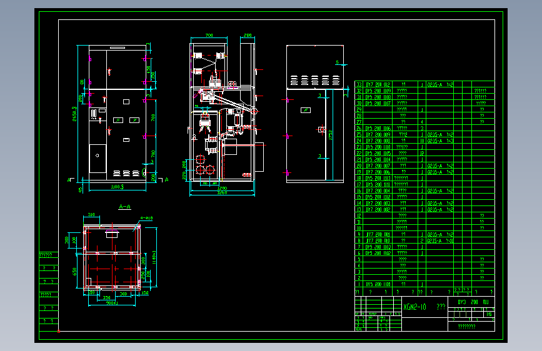Select the Q235-A material cell in row 8
Image resolution: width=542 pixels, height=351 pixels.
440,241
